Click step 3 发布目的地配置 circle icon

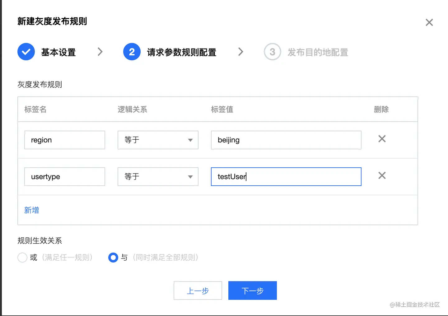click(272, 52)
